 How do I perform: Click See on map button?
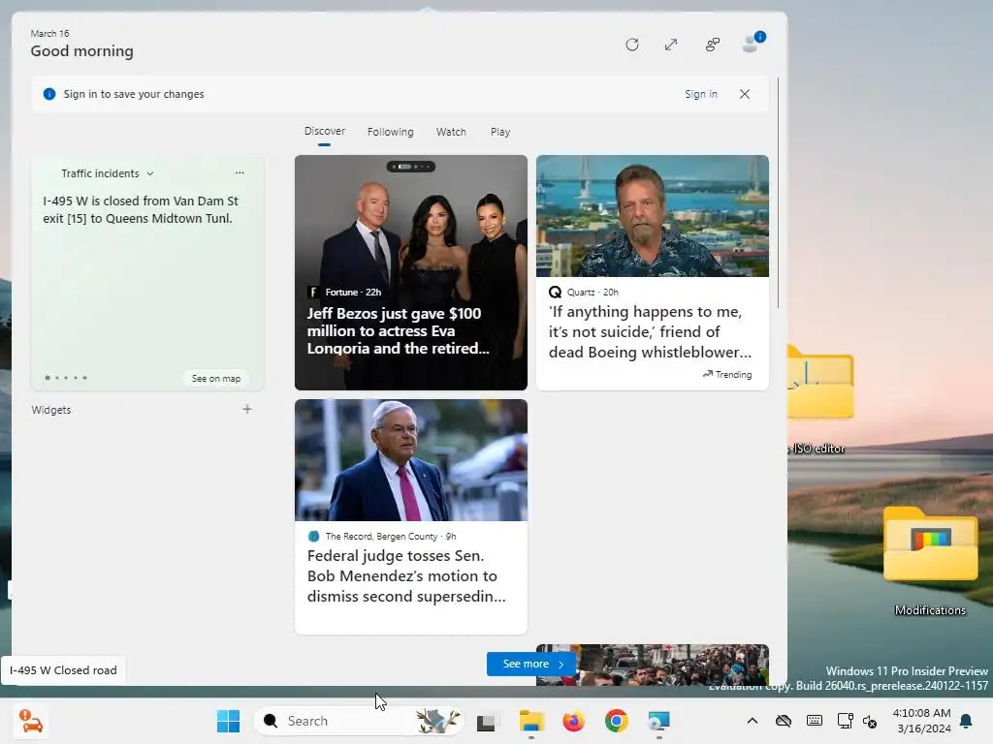(216, 379)
